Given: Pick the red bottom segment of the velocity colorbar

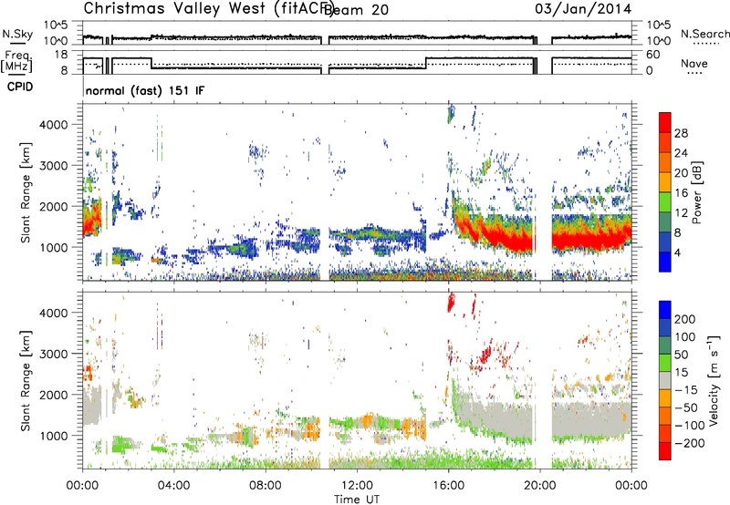Looking at the screenshot, I should [x=665, y=451].
